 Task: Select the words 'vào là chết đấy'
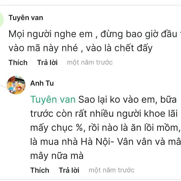[119, 48]
